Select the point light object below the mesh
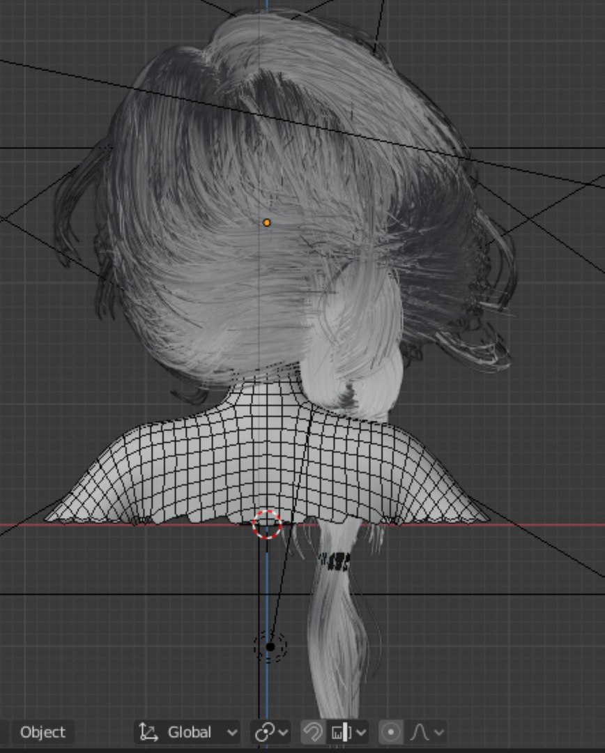Viewport: 605px width, 753px height. pyautogui.click(x=270, y=647)
